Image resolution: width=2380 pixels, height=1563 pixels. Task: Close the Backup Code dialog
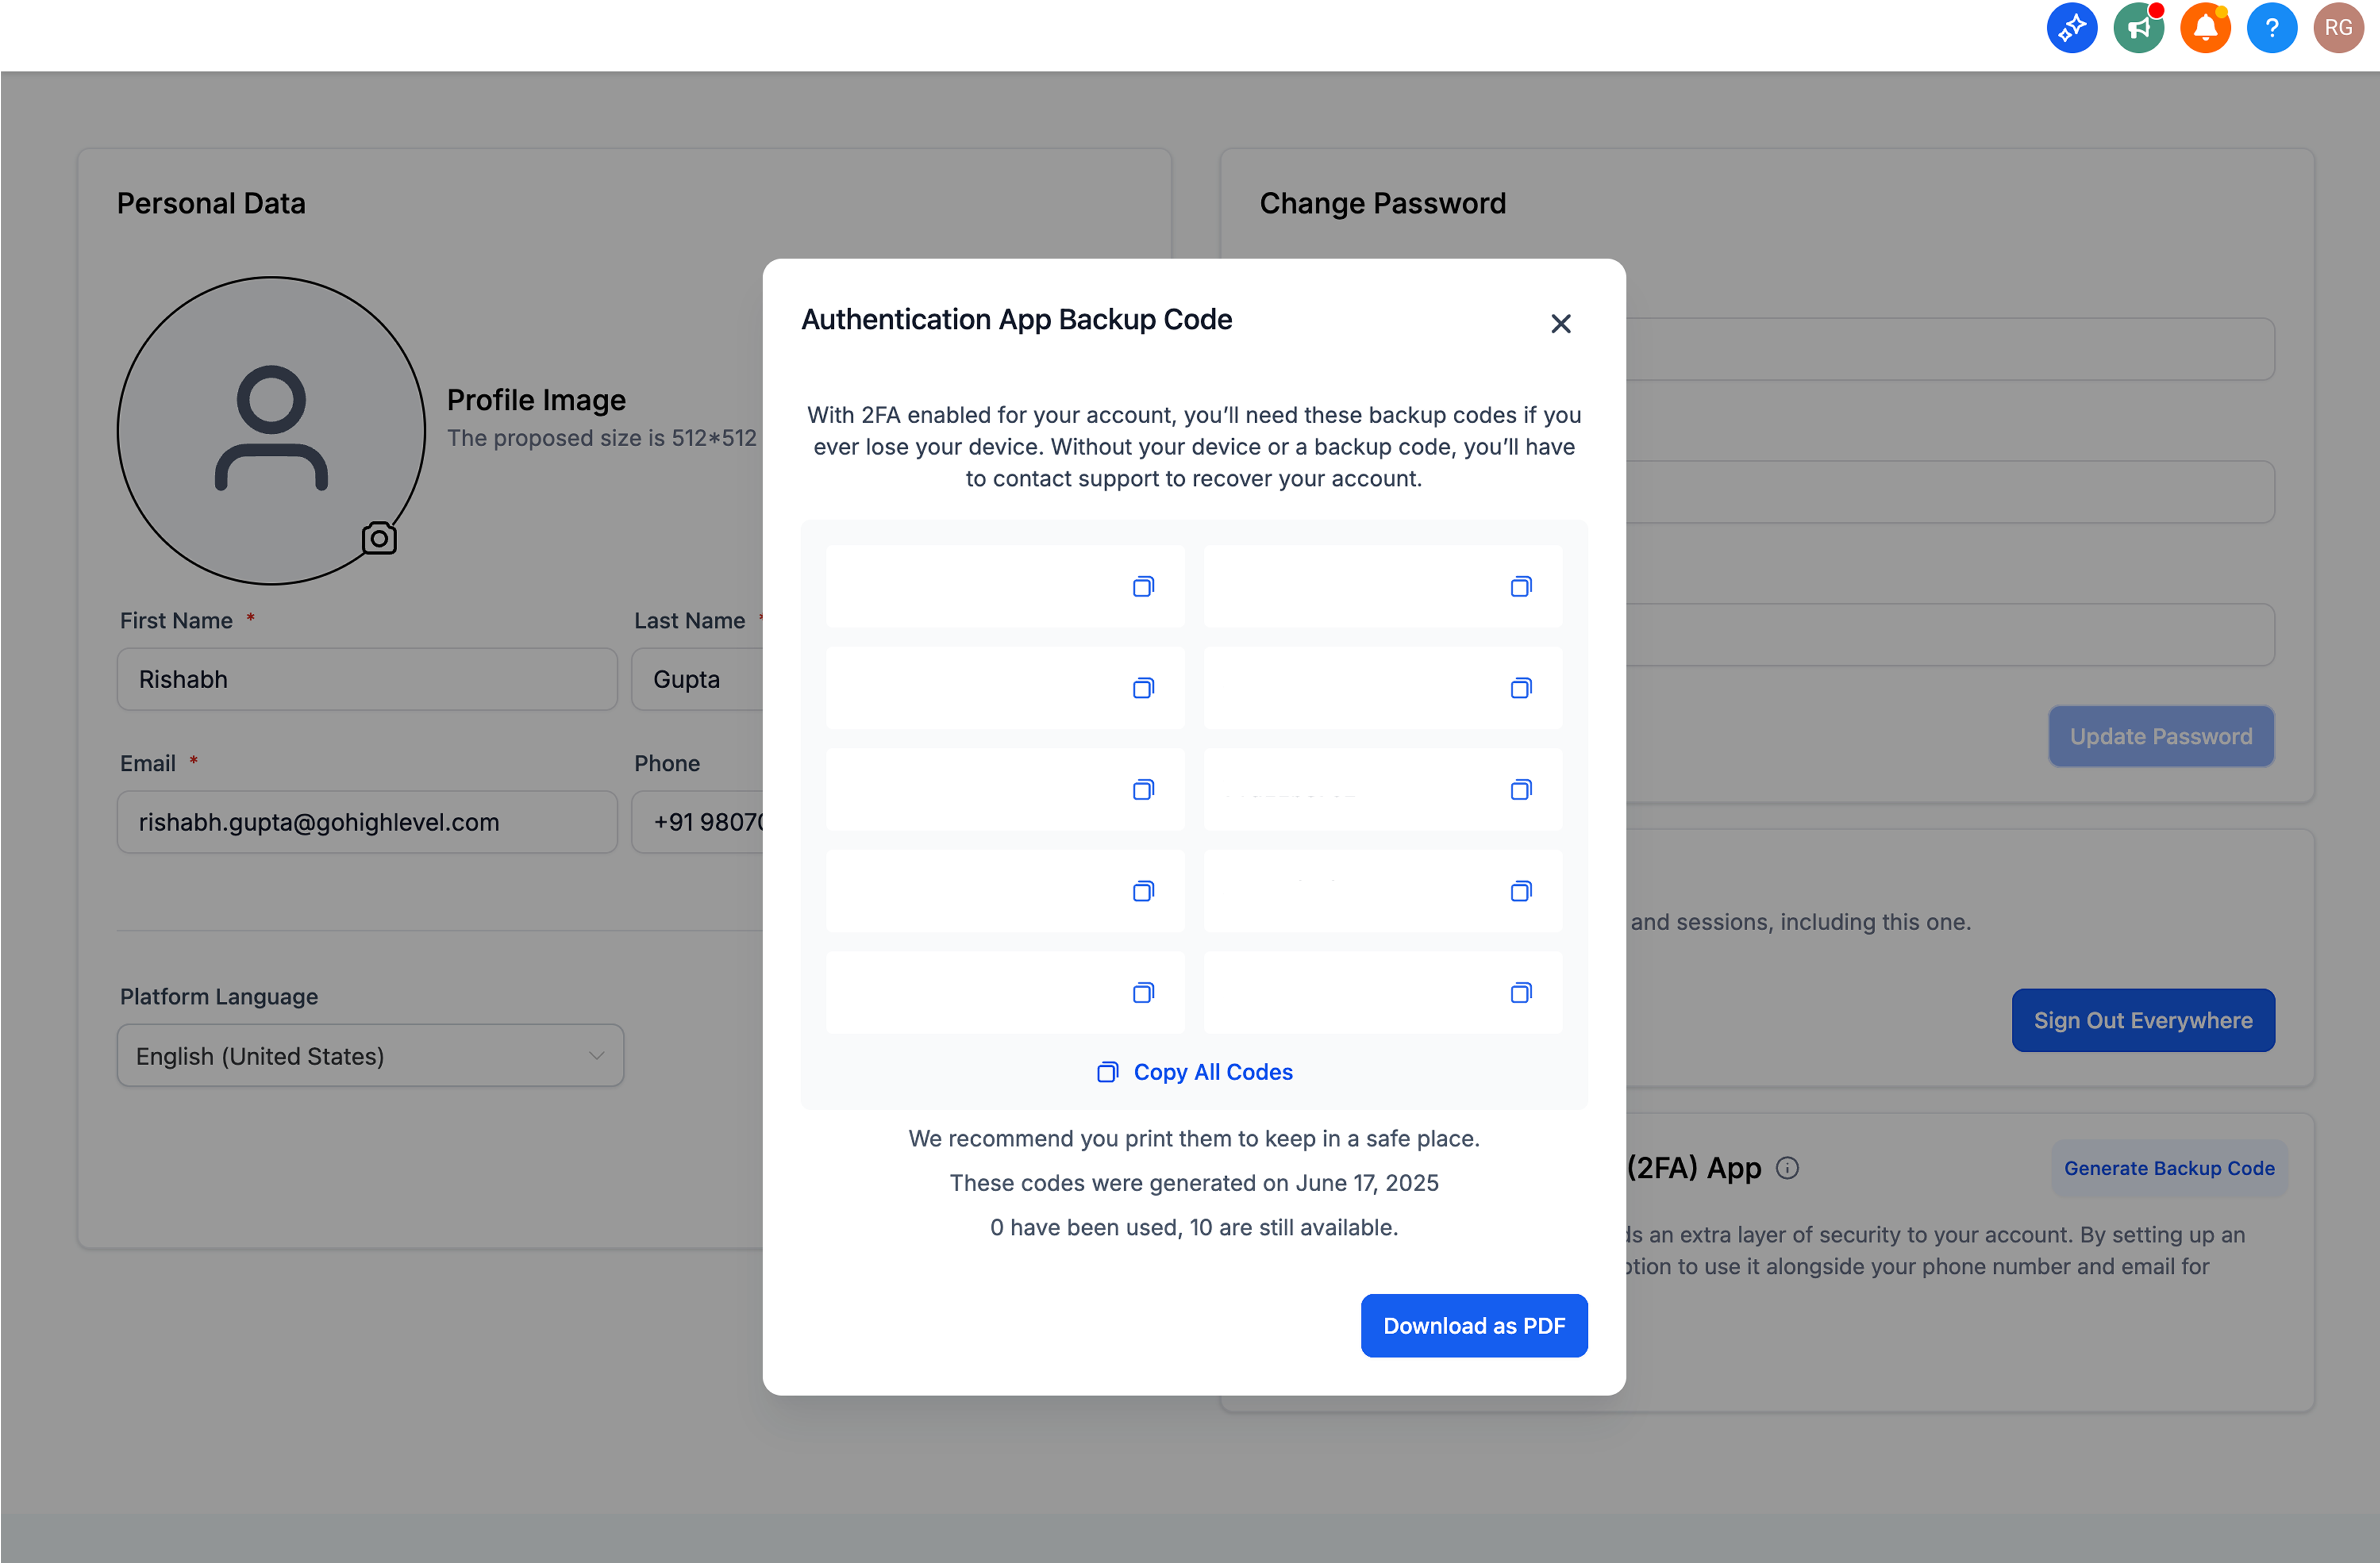pyautogui.click(x=1560, y=324)
